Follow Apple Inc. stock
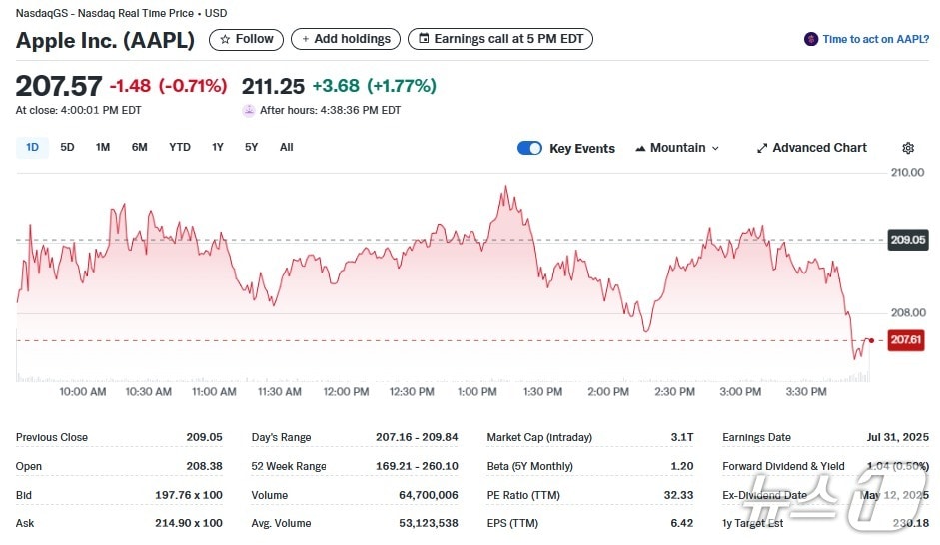This screenshot has width=940, height=545. (246, 39)
